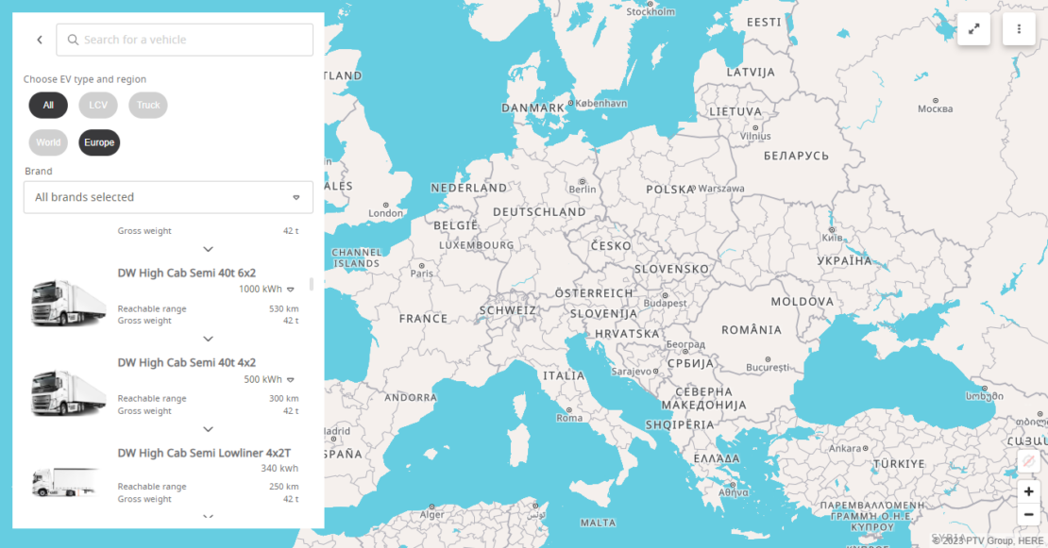Zoom in on the map with the plus icon
Image resolution: width=1048 pixels, height=548 pixels.
1028,491
